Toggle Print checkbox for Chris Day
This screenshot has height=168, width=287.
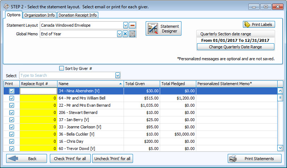tap(12, 141)
